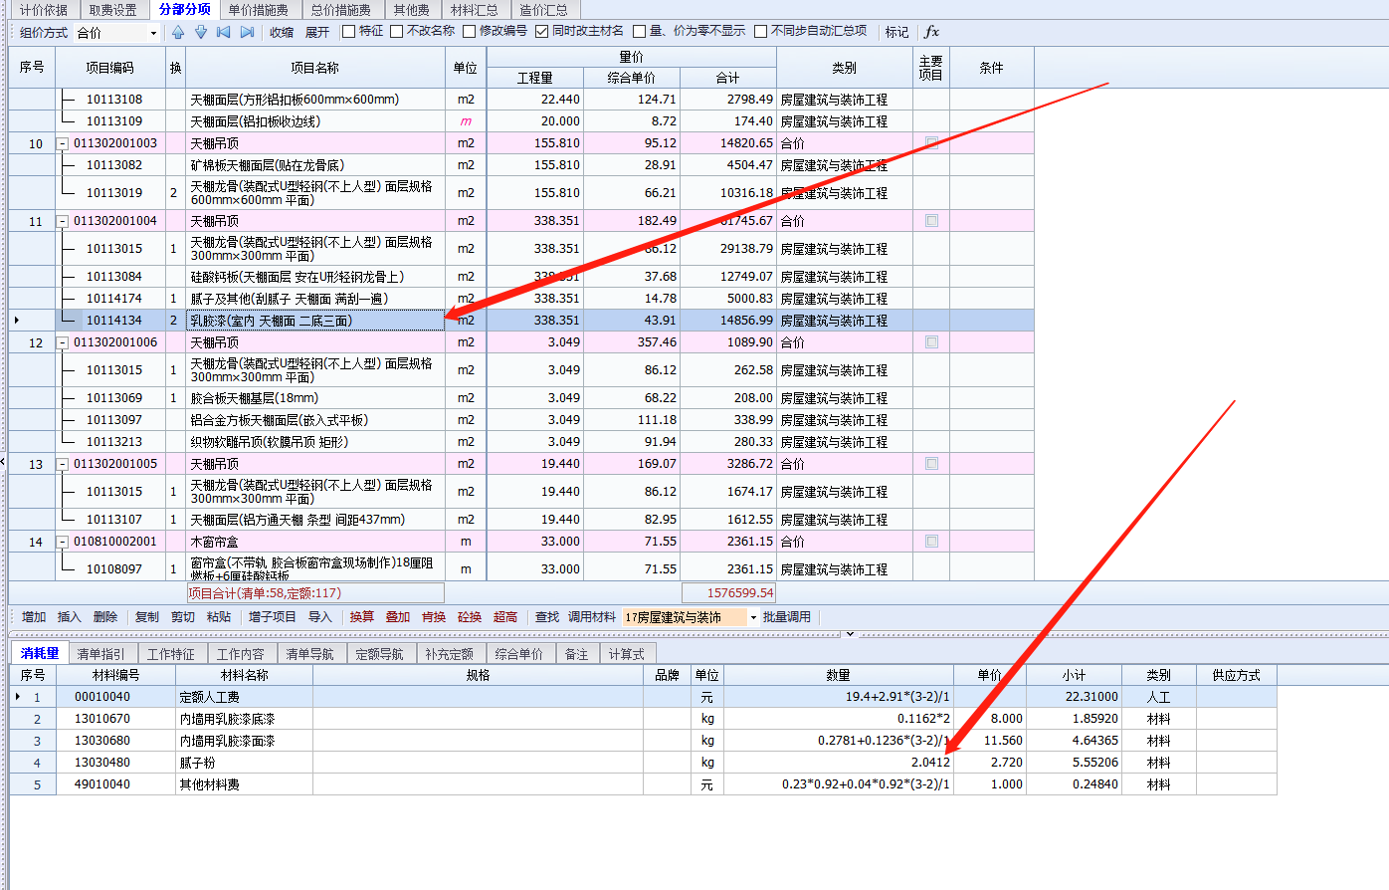Viewport: 1389px width, 890px height.
Task: Open 工作特征 bottom tab
Action: tap(171, 654)
